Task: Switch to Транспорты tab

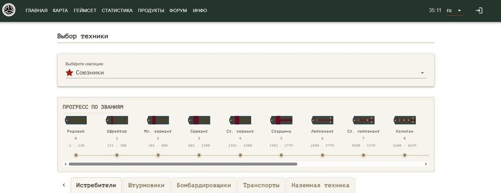Action: click(262, 185)
